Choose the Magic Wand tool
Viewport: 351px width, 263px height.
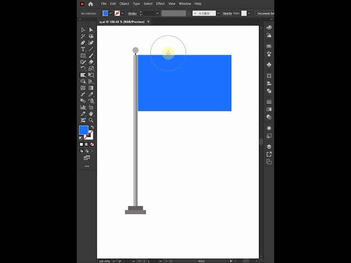click(x=83, y=36)
